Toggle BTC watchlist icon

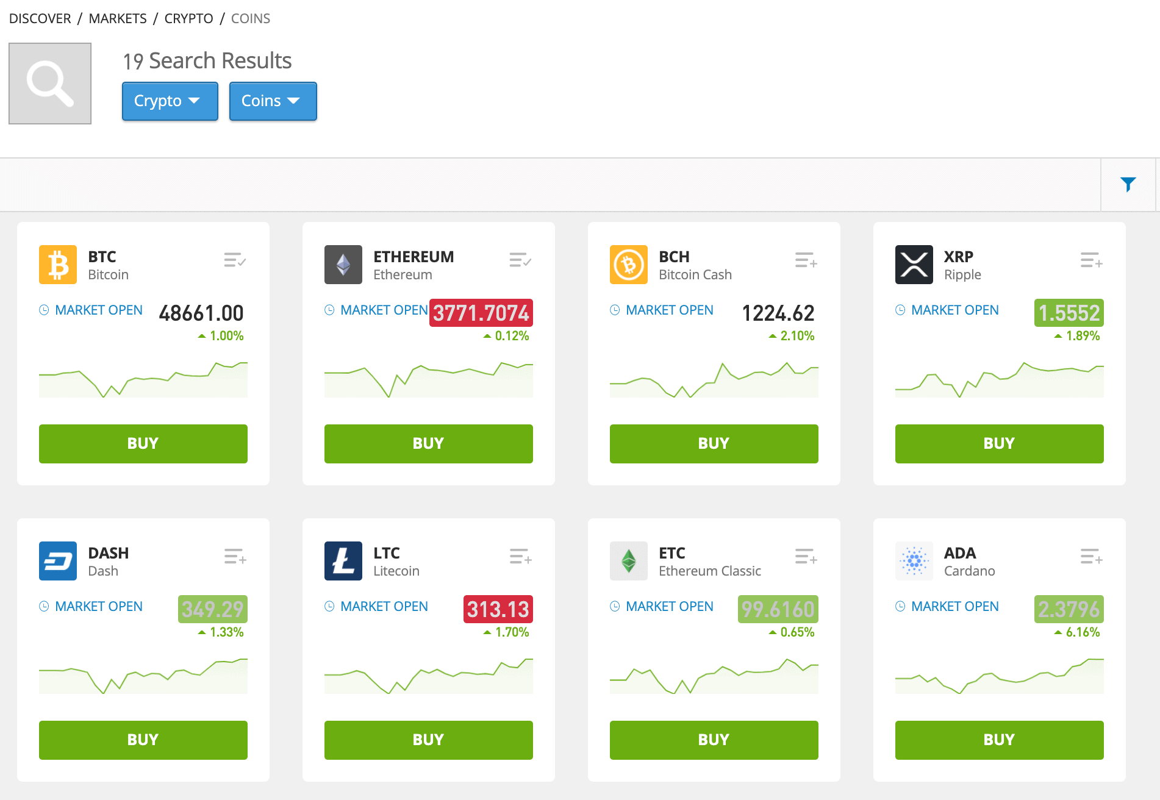pos(235,260)
